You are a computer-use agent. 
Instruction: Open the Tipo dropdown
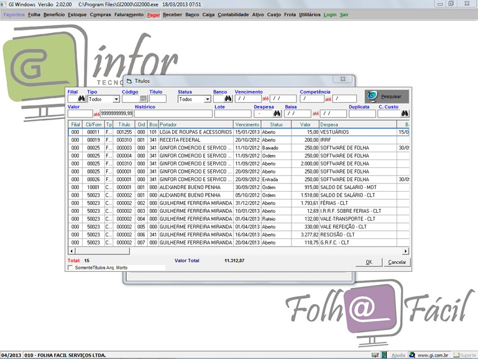point(116,99)
